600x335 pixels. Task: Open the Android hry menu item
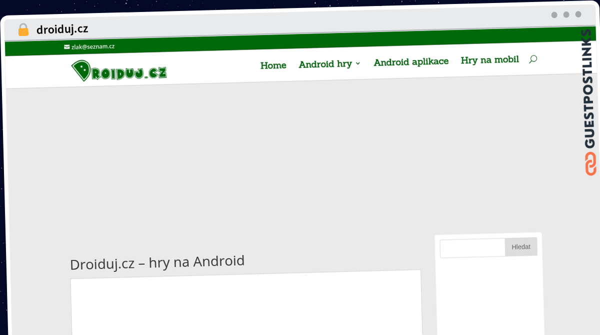325,64
